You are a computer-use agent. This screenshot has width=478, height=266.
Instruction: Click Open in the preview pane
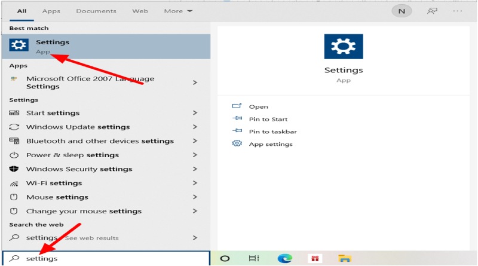click(x=259, y=107)
